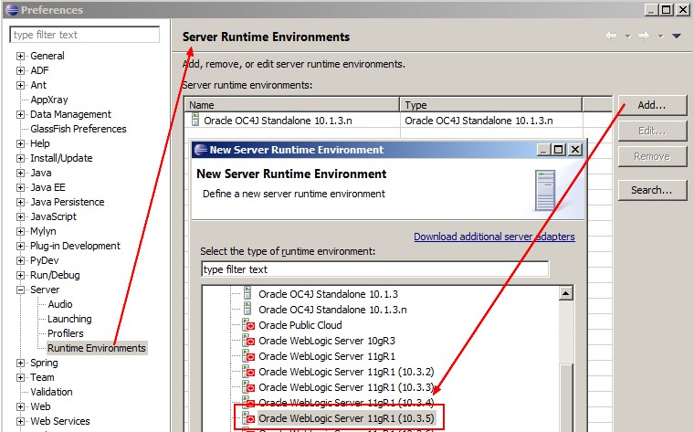Click the Oracle OC4J Standalone 10.1.3 icon
Viewport: 694px width, 432px height.
point(247,294)
